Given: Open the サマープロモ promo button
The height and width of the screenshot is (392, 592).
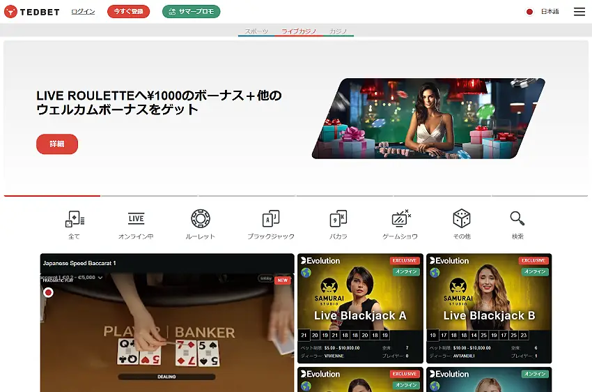Looking at the screenshot, I should [x=191, y=12].
